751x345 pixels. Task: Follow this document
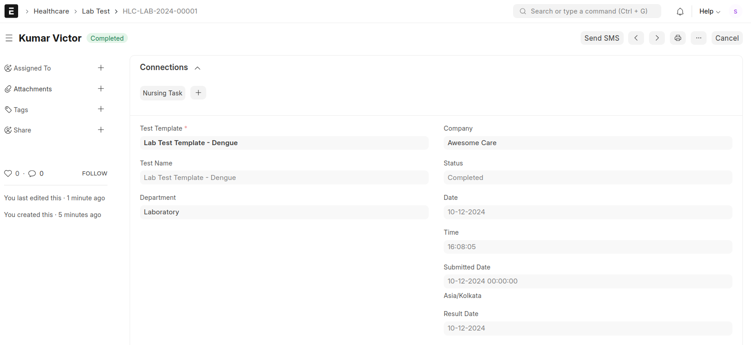point(95,173)
